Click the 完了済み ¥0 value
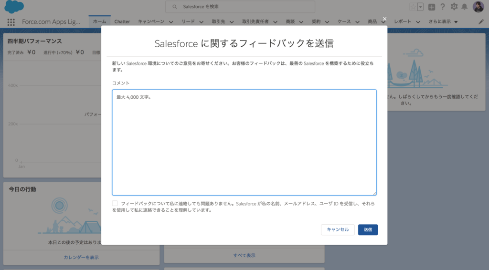The height and width of the screenshot is (270, 489). pos(21,52)
